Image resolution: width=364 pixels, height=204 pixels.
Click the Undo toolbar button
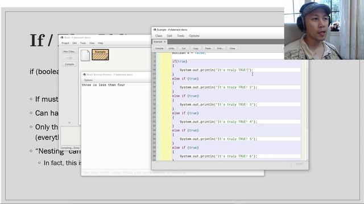tap(171, 48)
